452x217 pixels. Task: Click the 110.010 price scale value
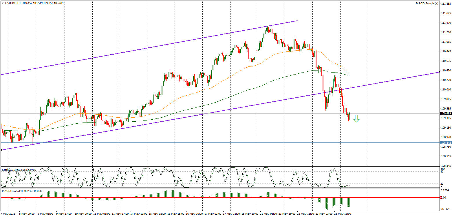[x=446, y=90]
